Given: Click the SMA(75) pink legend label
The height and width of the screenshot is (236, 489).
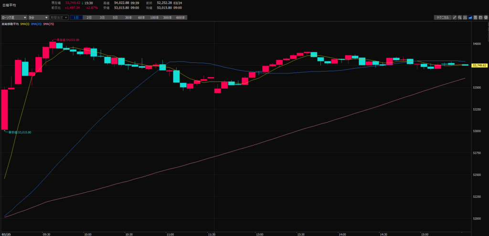Looking at the screenshot, I should [x=48, y=24].
